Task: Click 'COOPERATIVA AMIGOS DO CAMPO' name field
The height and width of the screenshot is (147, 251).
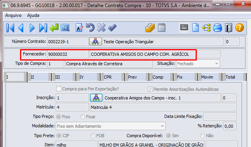Action: 155,54
